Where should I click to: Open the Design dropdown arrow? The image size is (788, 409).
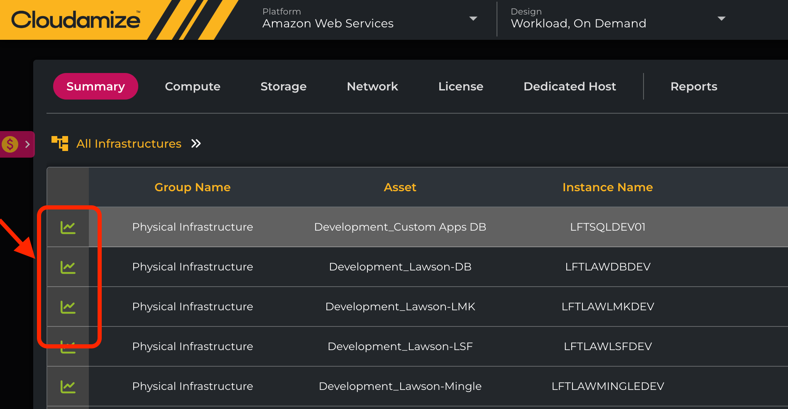coord(722,19)
